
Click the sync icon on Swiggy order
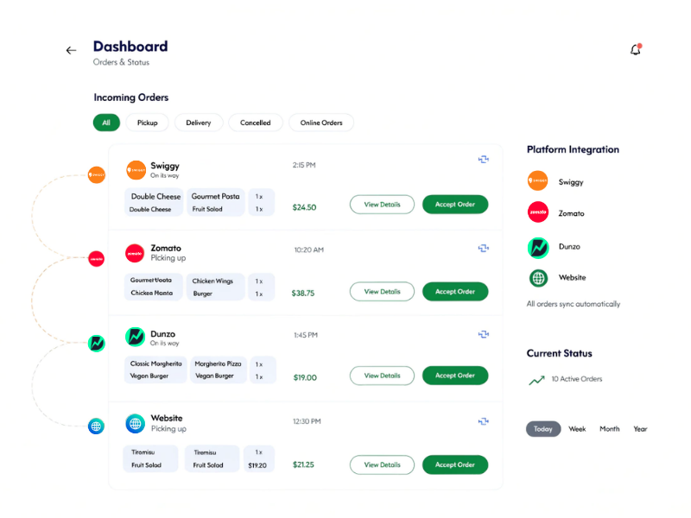[484, 160]
